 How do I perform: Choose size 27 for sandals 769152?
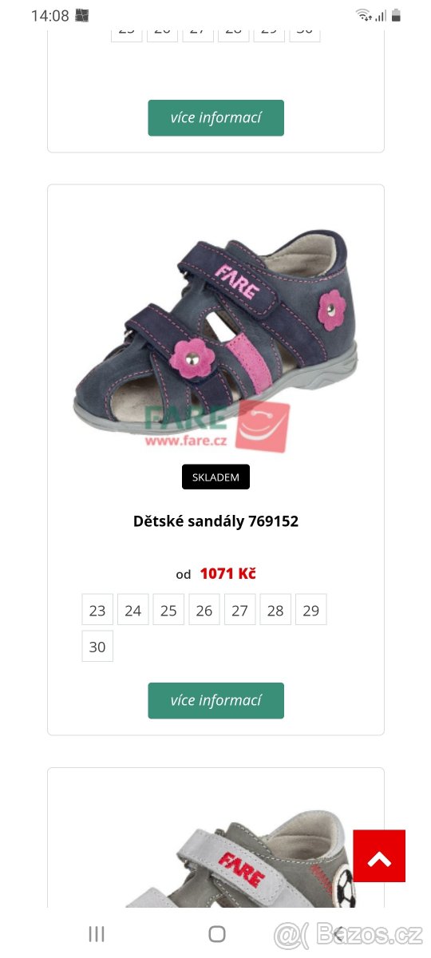tap(239, 610)
